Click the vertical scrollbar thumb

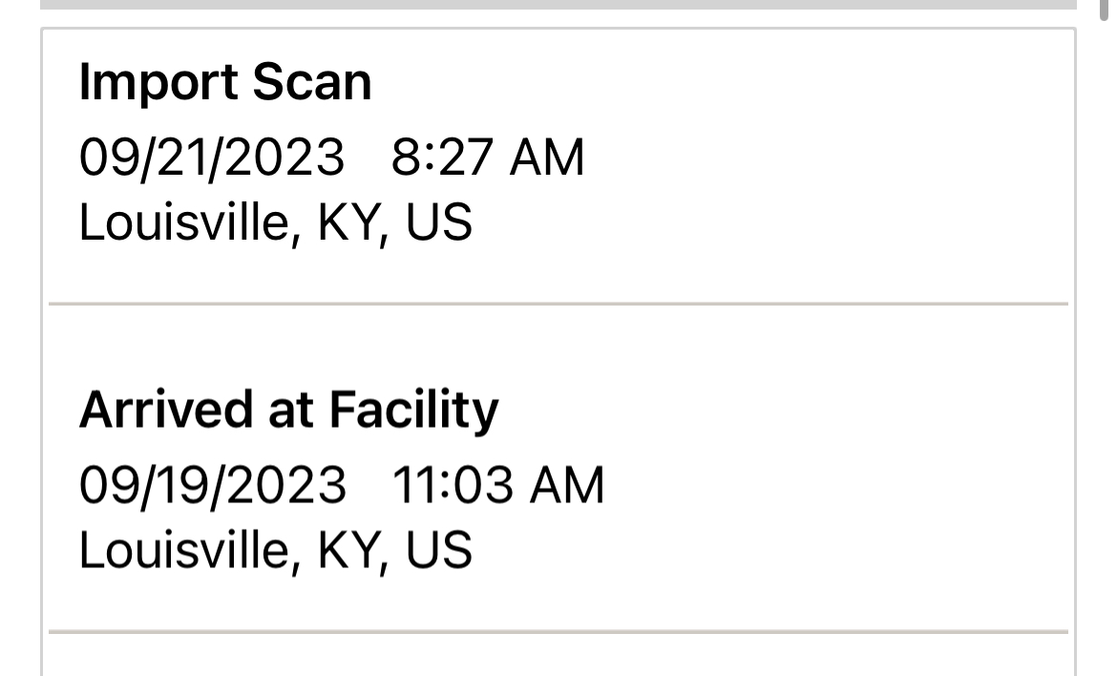tap(1105, 10)
